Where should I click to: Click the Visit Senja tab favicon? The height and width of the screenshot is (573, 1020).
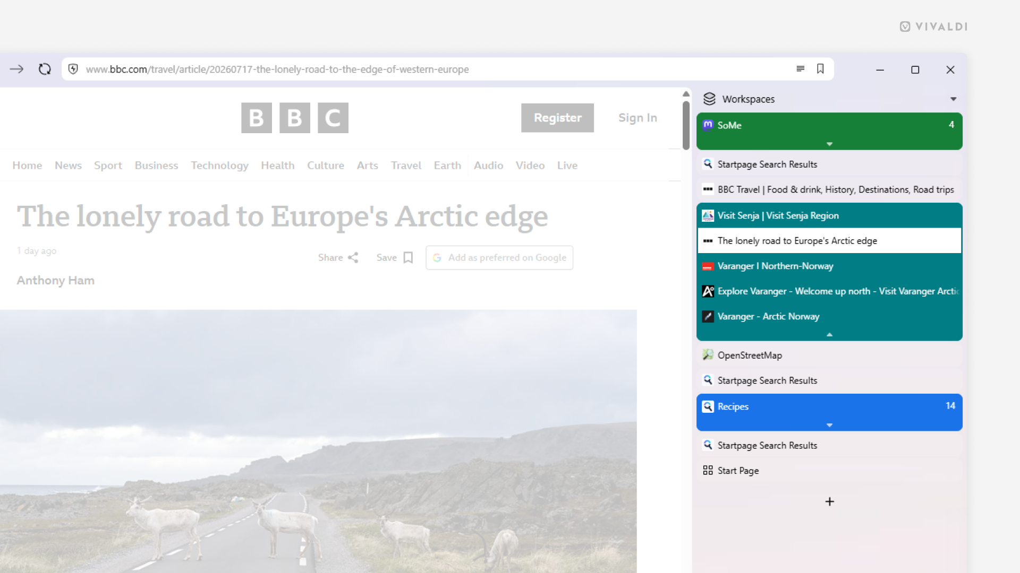pyautogui.click(x=708, y=215)
